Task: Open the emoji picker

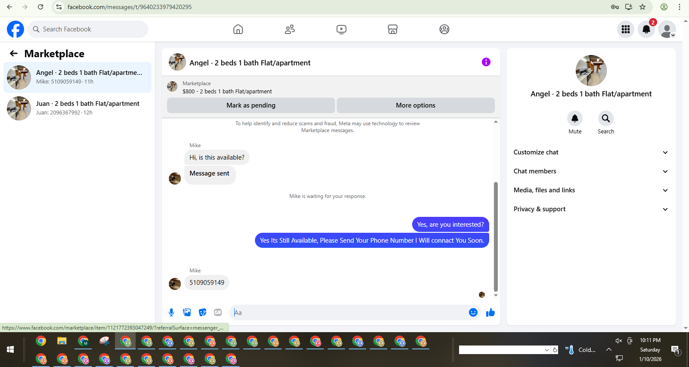Action: pyautogui.click(x=473, y=312)
